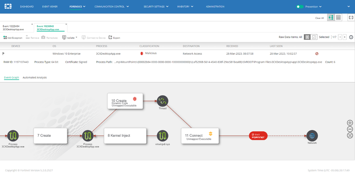
Task: Close the Event 10223494 tab
Action: tap(32, 24)
